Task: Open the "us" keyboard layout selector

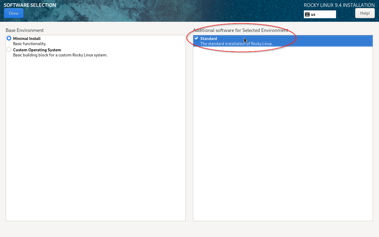Action: coord(320,14)
